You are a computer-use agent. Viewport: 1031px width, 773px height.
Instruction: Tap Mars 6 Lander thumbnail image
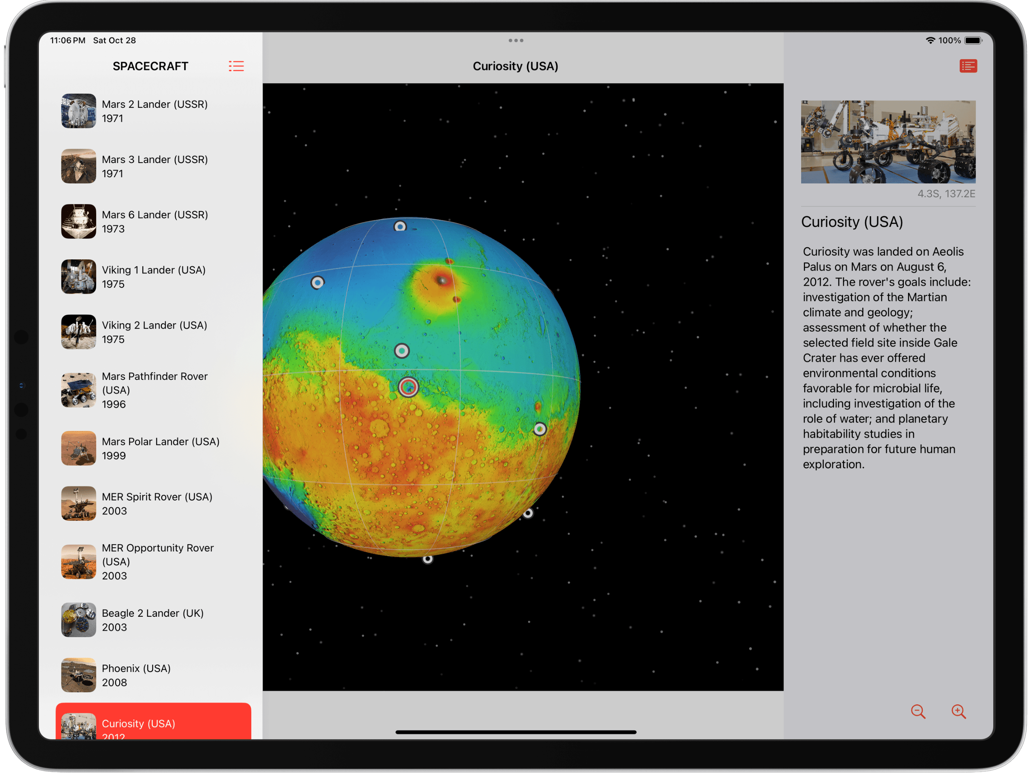click(x=78, y=222)
